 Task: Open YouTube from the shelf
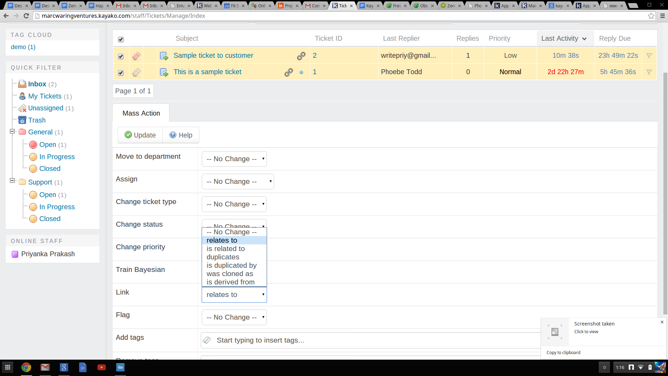[102, 367]
